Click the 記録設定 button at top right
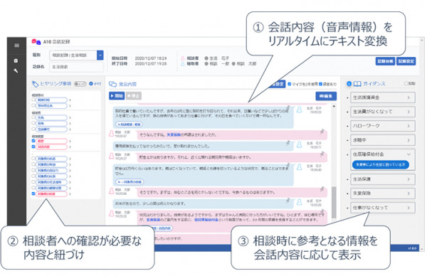Screen dimensions: 427x276 tap(406, 61)
